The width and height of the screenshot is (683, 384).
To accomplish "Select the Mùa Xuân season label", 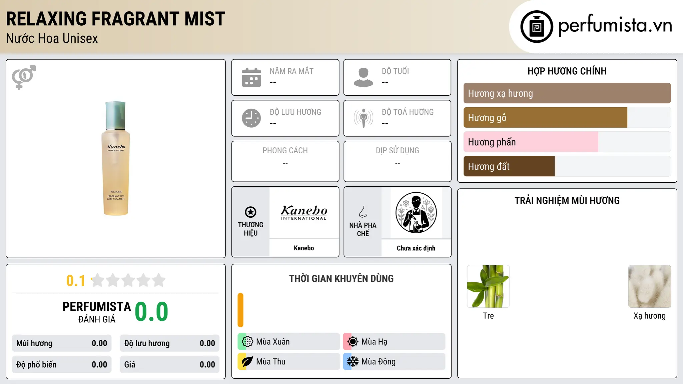I will click(x=273, y=342).
